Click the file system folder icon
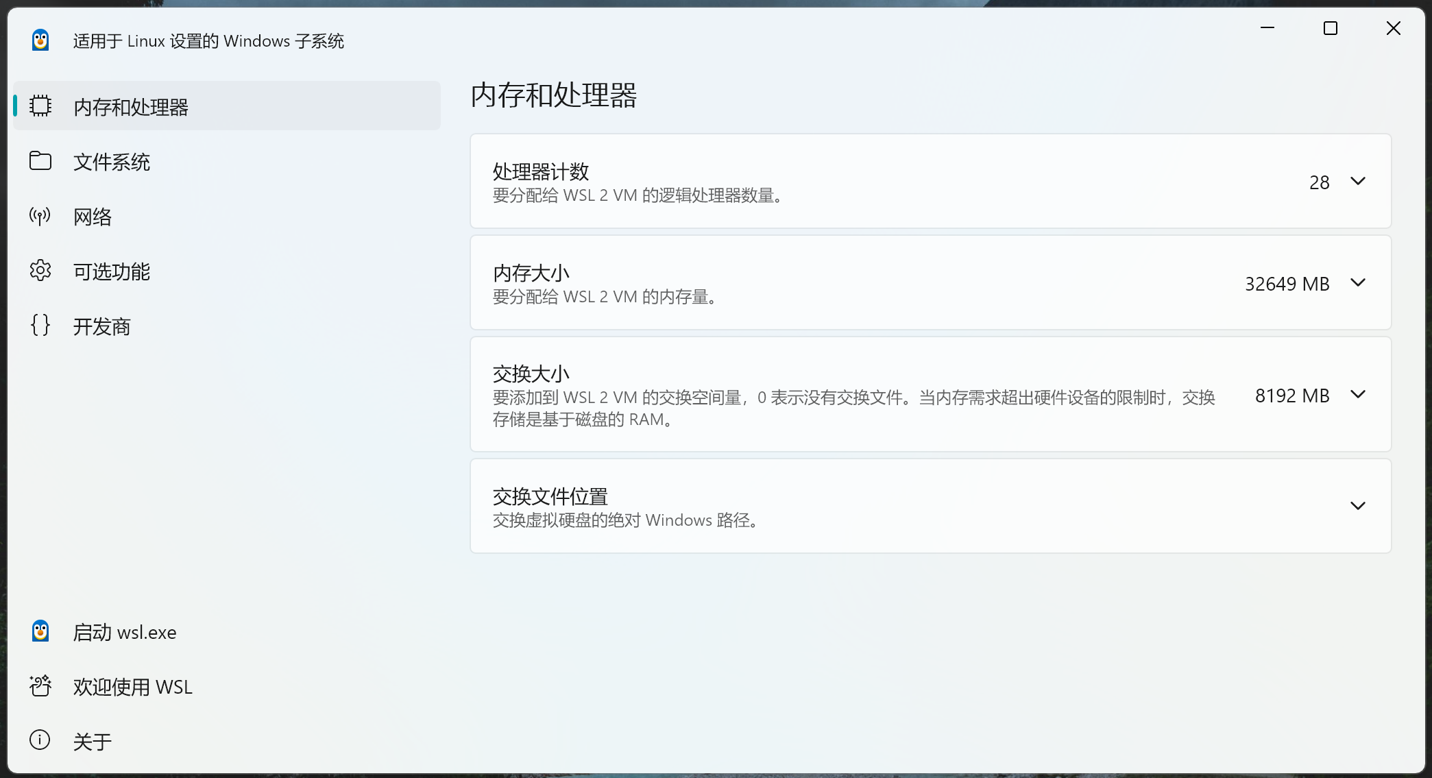The width and height of the screenshot is (1432, 778). (x=40, y=161)
